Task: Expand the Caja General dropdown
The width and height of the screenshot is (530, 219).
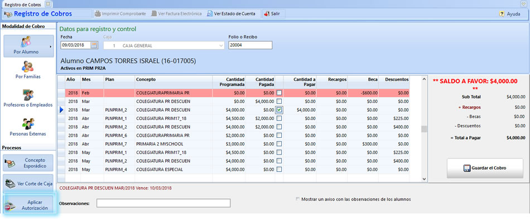Action: pyautogui.click(x=221, y=46)
